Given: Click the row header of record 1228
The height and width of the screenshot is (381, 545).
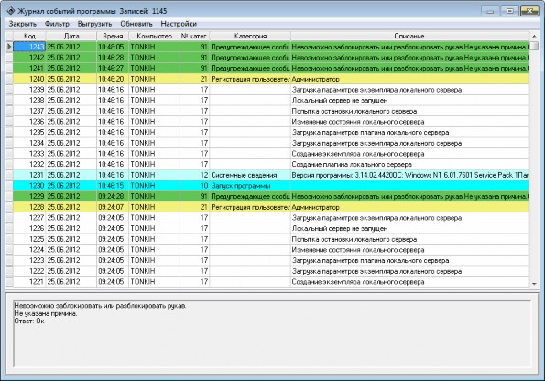Looking at the screenshot, I should [9, 207].
